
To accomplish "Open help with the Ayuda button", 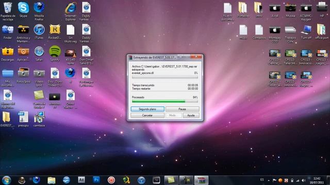I will click(191, 115).
